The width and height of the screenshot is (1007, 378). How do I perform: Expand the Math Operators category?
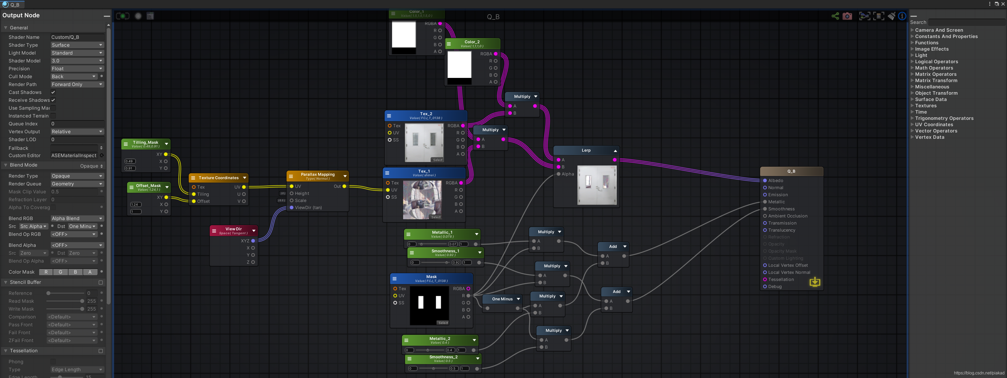tap(934, 68)
